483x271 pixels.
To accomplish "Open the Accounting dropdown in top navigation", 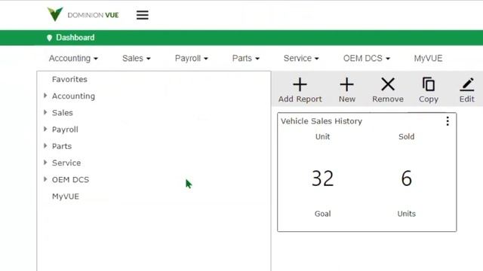I will coord(73,59).
